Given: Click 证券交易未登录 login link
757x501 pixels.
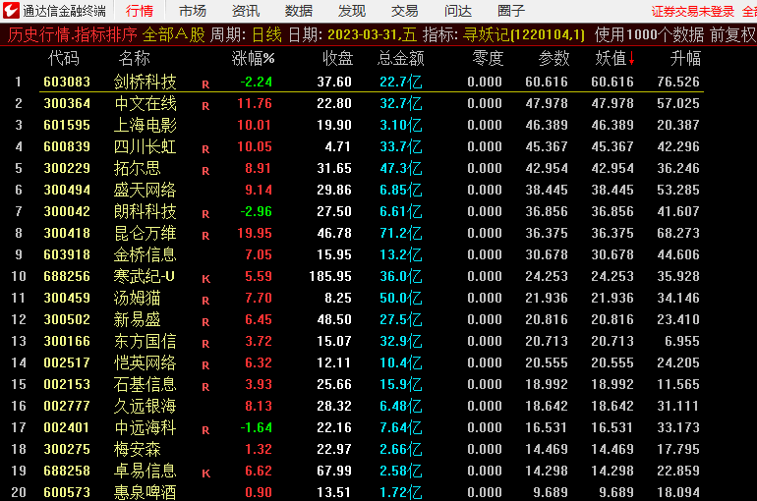Looking at the screenshot, I should click(693, 11).
